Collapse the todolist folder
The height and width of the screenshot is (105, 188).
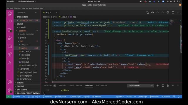[23, 31]
